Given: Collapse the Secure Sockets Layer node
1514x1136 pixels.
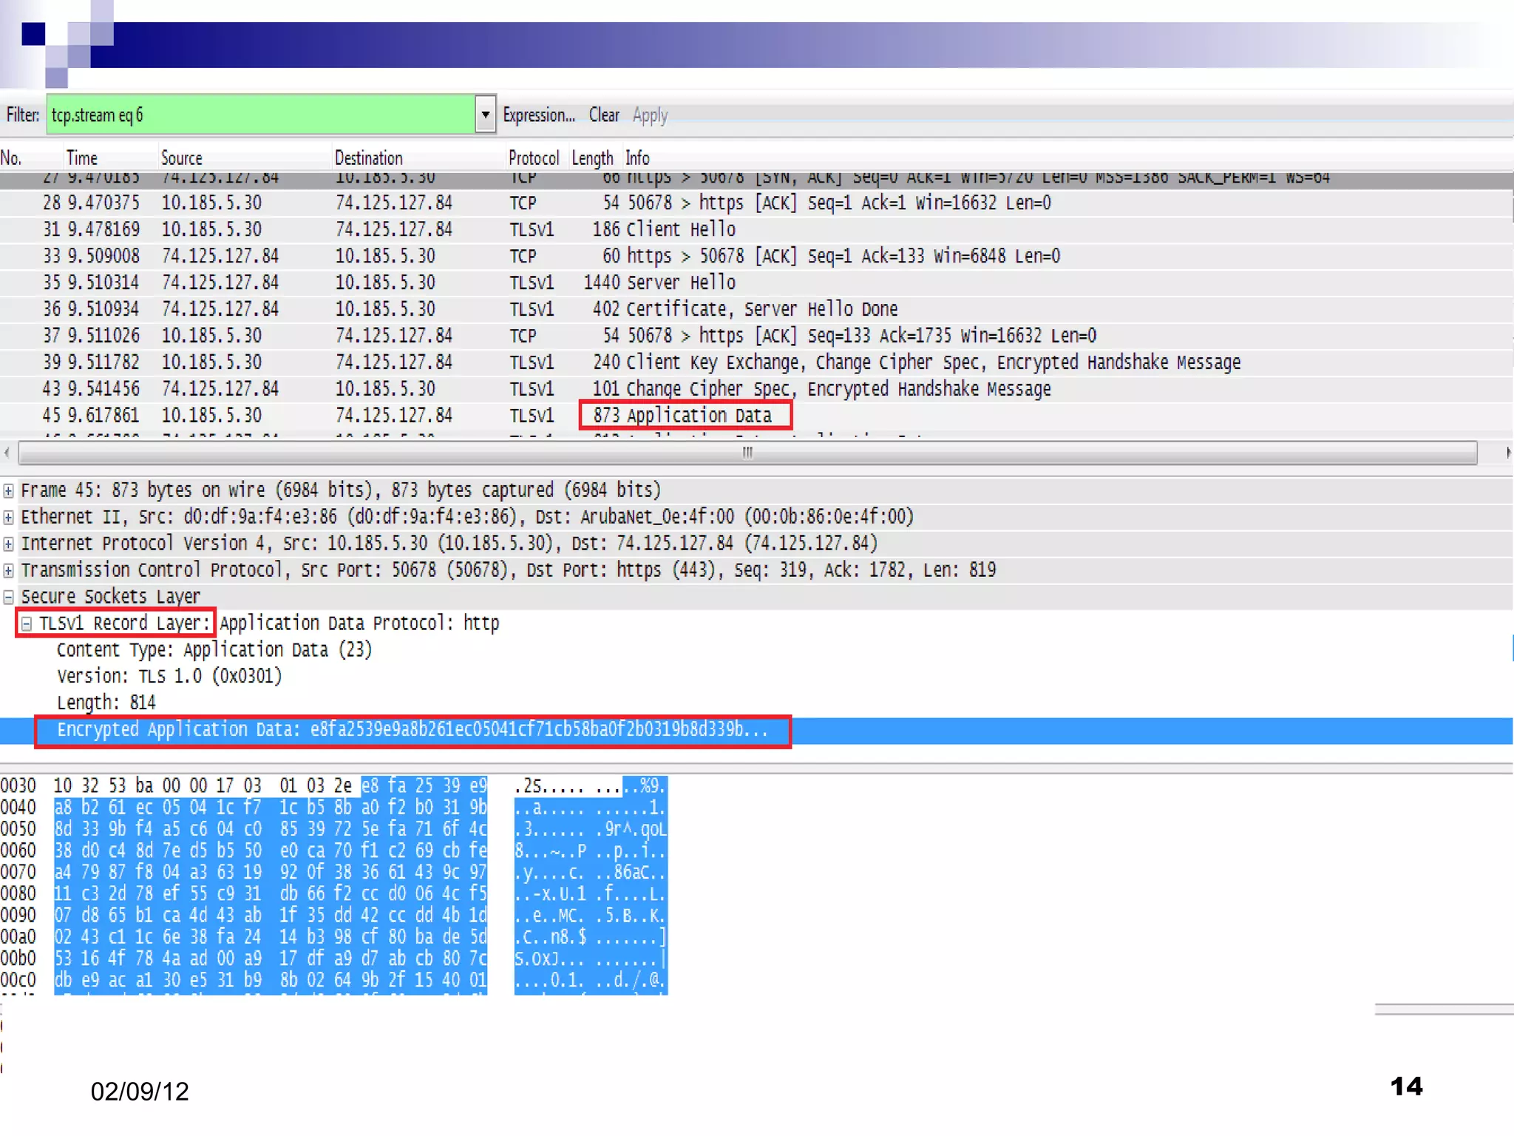Looking at the screenshot, I should coord(8,597).
